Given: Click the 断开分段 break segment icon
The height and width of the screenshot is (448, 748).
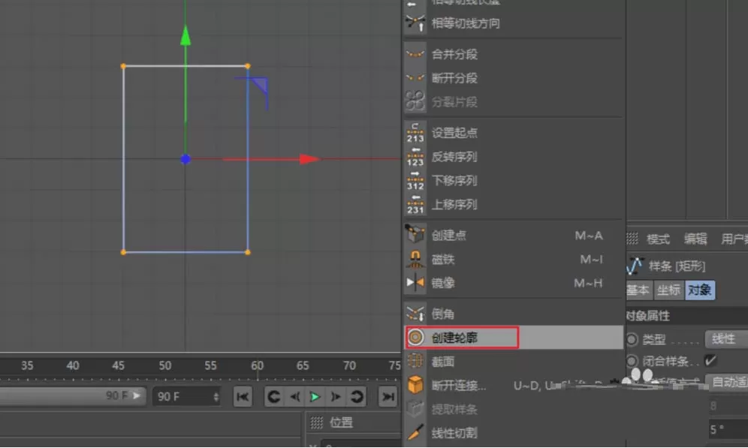Looking at the screenshot, I should (x=415, y=77).
